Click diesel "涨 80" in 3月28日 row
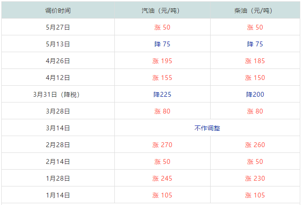Image resolution: width=302 pixels, height=205 pixels. pyautogui.click(x=255, y=111)
